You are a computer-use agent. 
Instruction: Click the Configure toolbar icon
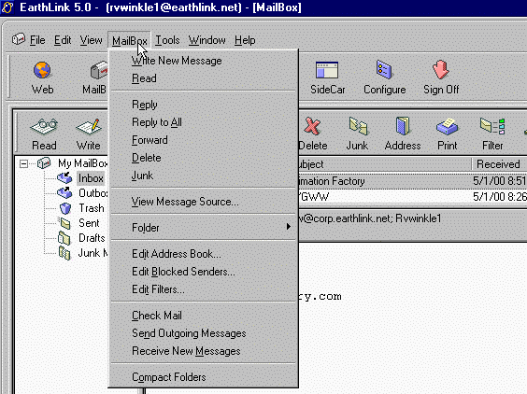384,70
